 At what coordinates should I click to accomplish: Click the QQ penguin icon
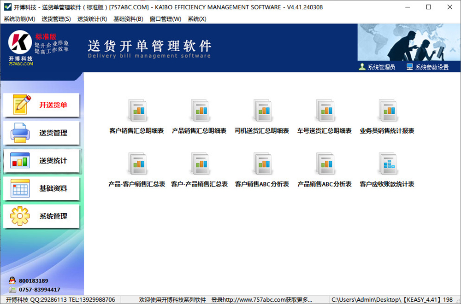[x=12, y=281]
